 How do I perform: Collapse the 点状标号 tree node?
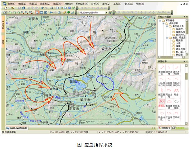point(164,23)
